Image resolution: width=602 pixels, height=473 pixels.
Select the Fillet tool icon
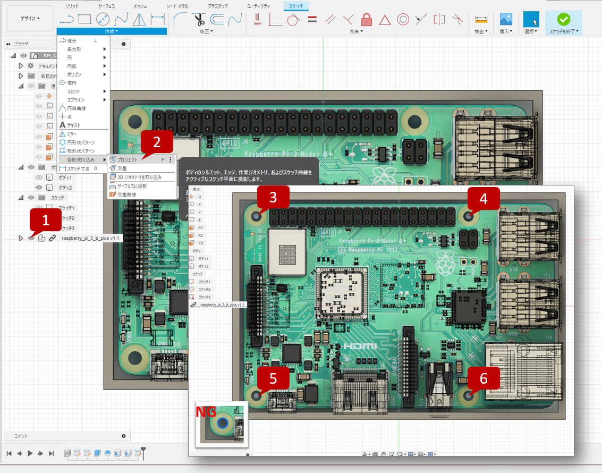coord(180,19)
